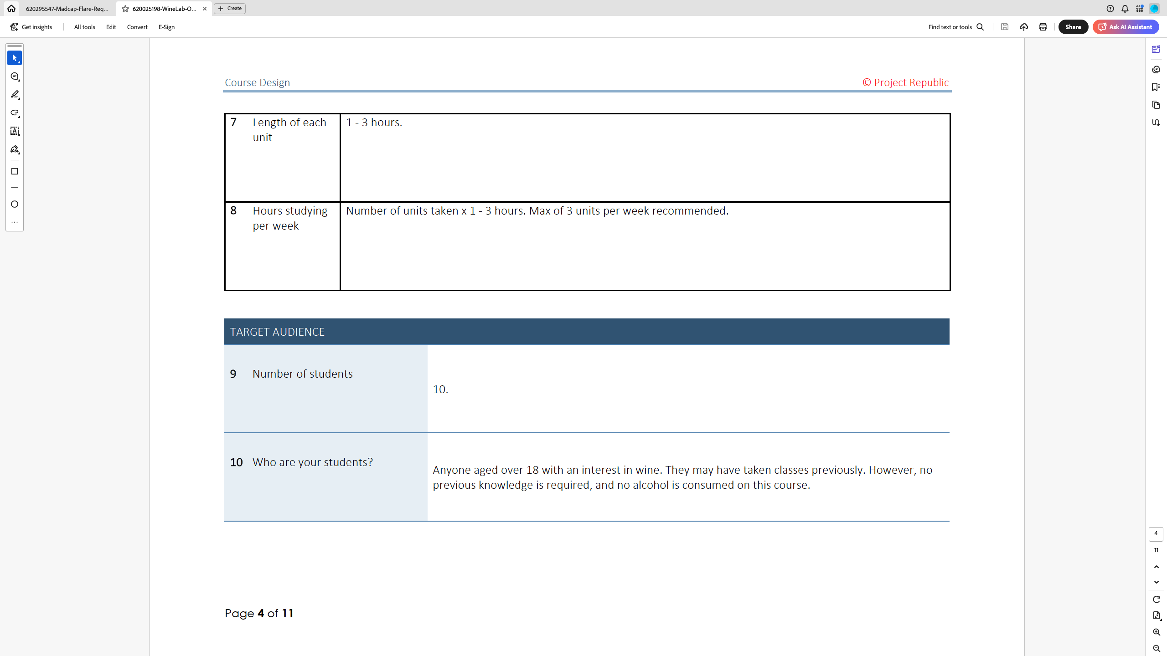Expand more tools ellipsis in left toolbar
The height and width of the screenshot is (656, 1167).
point(15,222)
